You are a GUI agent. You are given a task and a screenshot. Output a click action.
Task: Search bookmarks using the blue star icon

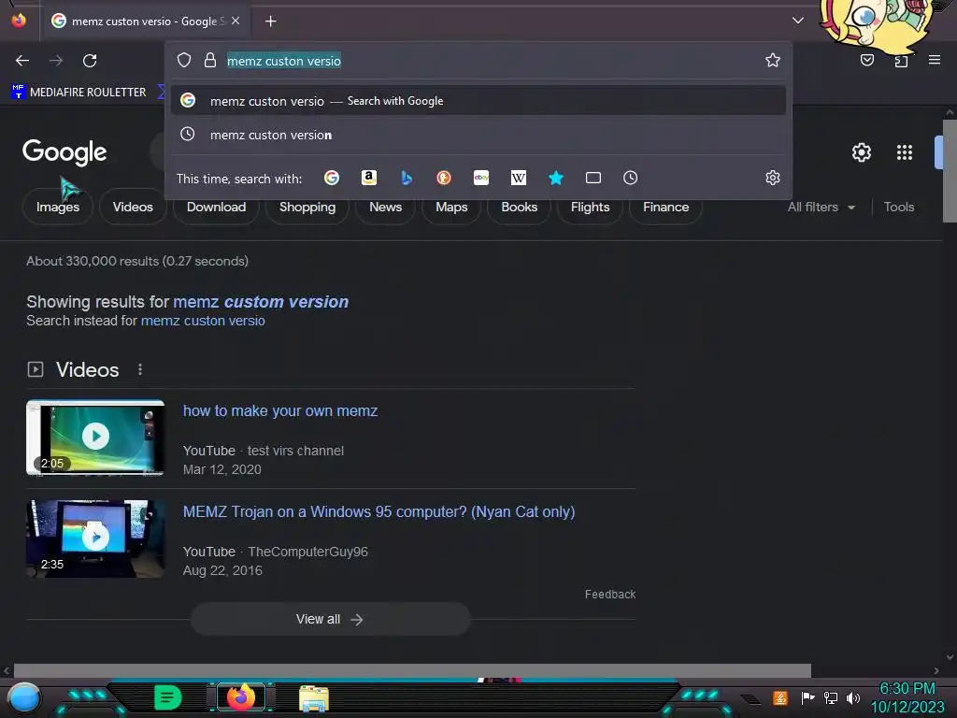tap(555, 178)
